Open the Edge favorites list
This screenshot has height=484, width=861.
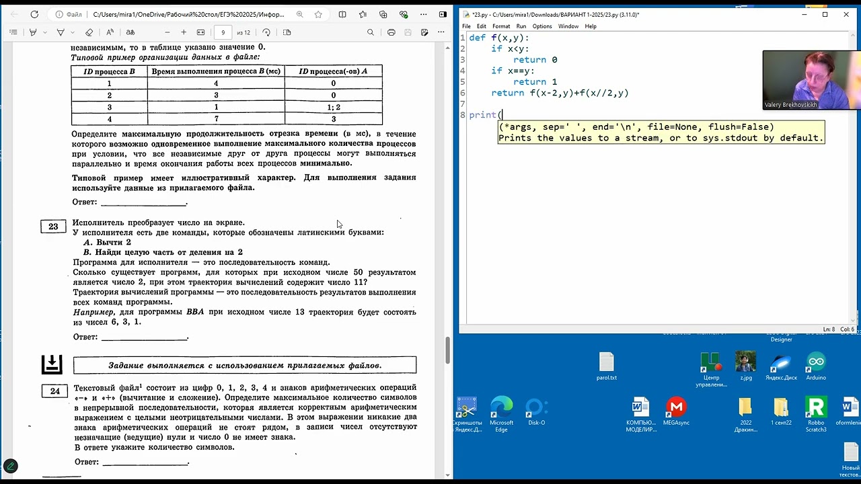pyautogui.click(x=363, y=14)
